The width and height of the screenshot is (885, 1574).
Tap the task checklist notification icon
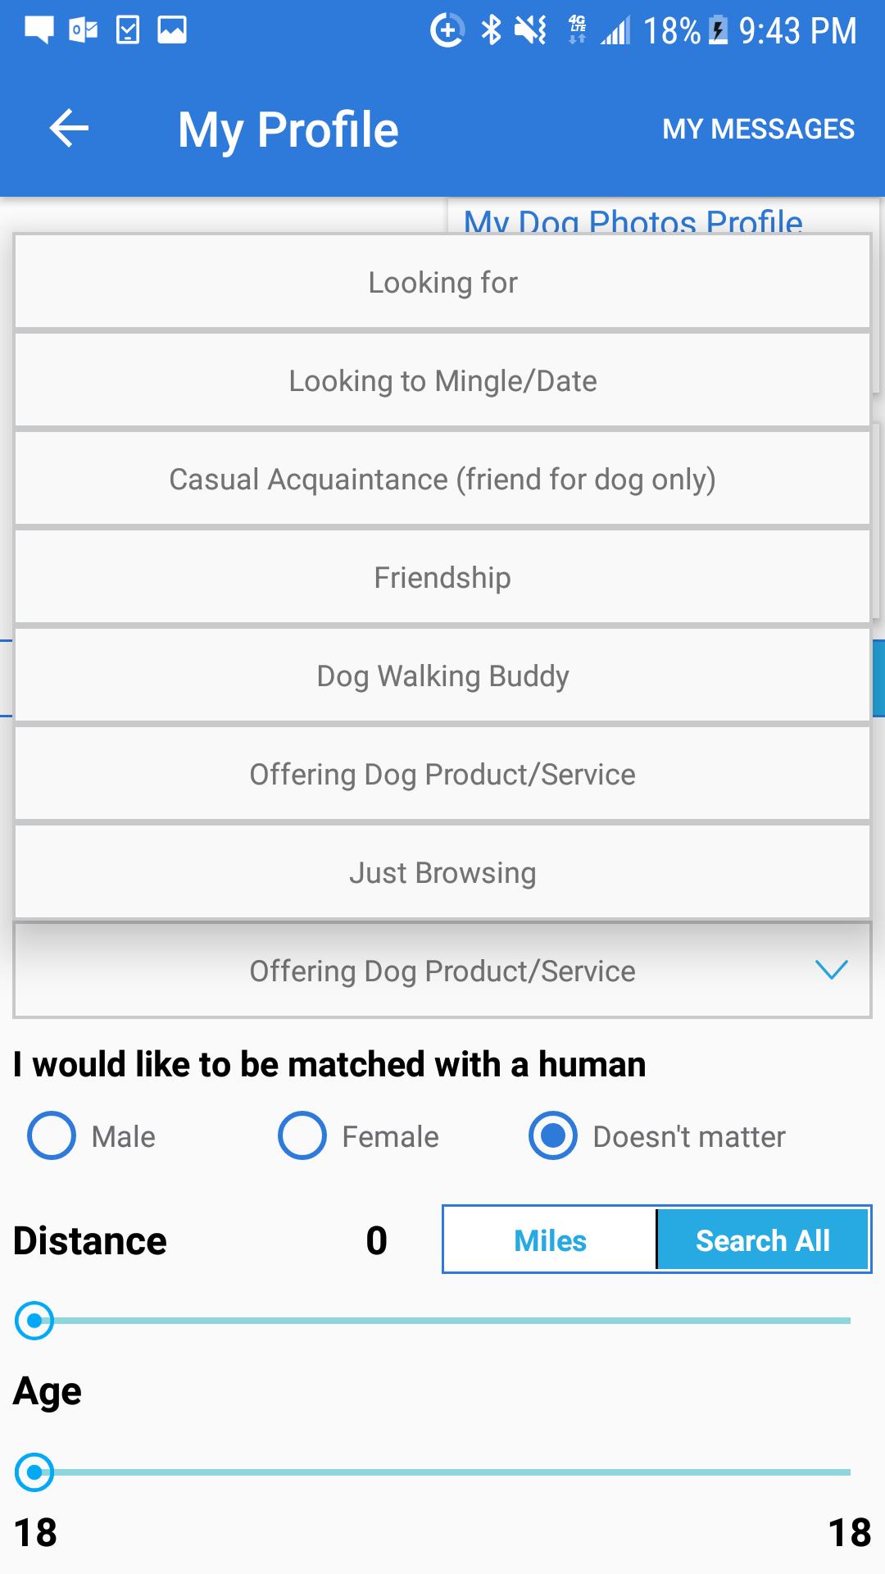tap(128, 30)
